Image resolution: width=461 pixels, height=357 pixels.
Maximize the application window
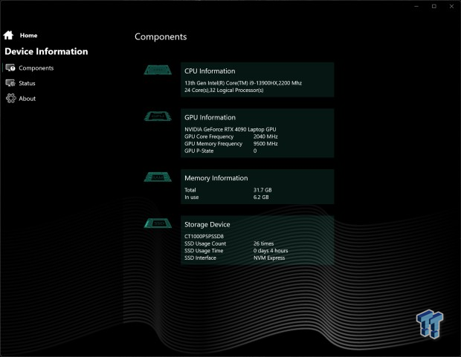click(434, 6)
